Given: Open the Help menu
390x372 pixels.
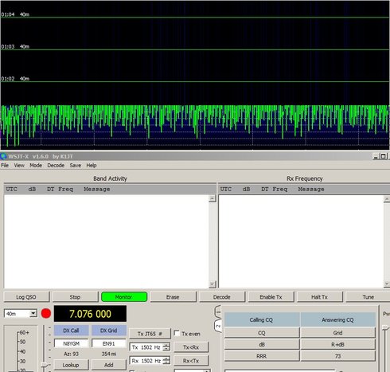Looking at the screenshot, I should point(92,166).
